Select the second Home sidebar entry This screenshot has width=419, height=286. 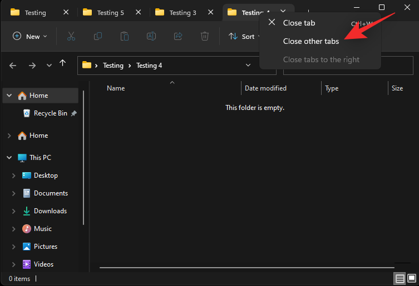(33, 136)
